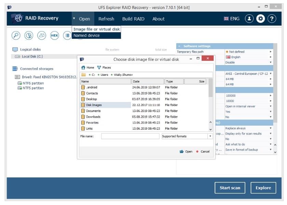Click the save disk image toolbar icon

42,35
